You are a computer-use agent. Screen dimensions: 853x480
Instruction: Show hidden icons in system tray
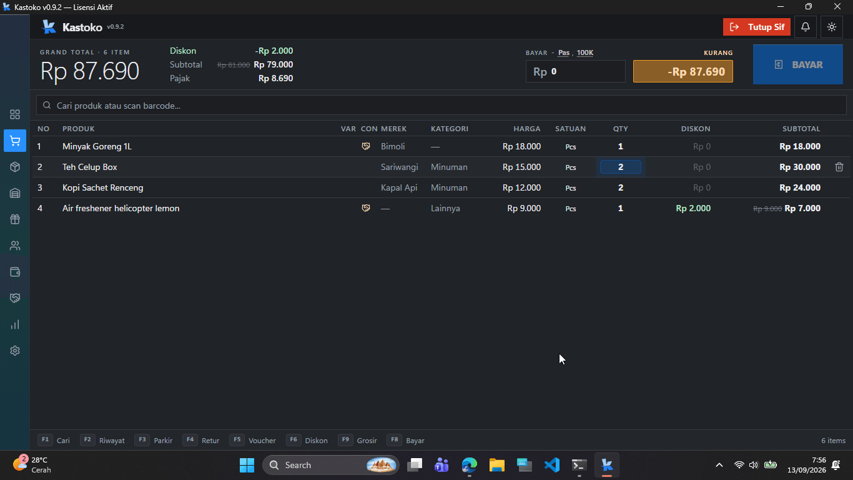(x=719, y=465)
